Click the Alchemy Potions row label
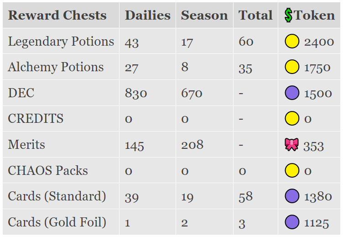343x237 pixels. coord(56,67)
